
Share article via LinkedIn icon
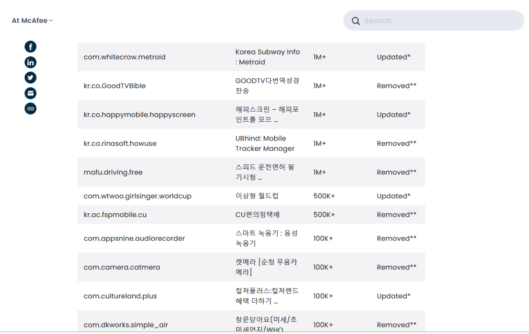point(30,62)
